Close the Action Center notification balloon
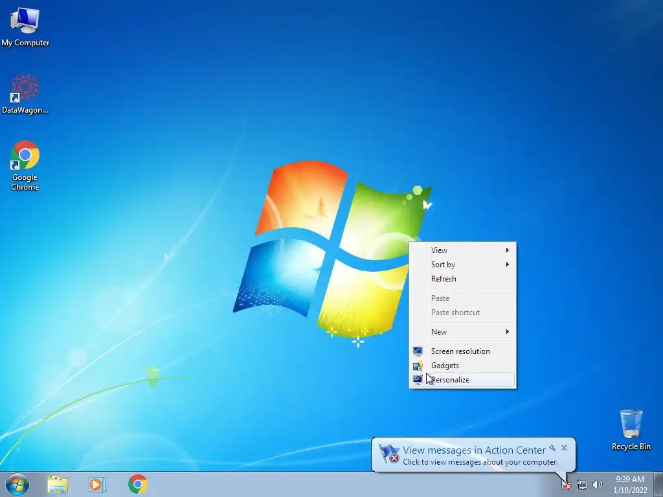This screenshot has height=497, width=663. point(564,448)
